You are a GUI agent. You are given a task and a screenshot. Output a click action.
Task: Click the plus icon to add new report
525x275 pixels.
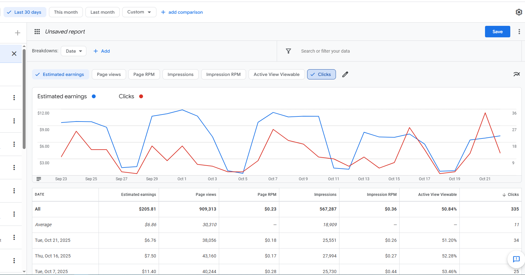click(18, 33)
